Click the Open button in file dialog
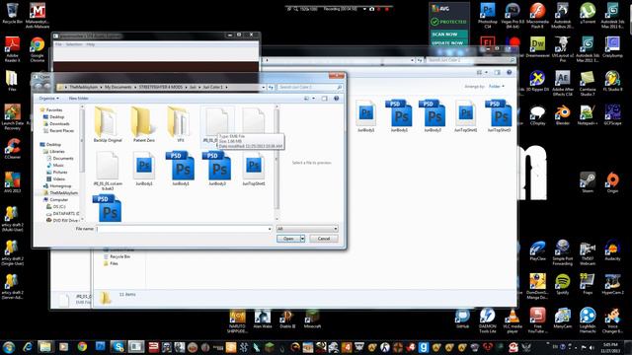Viewport: 632px width, 355px height. pyautogui.click(x=288, y=239)
